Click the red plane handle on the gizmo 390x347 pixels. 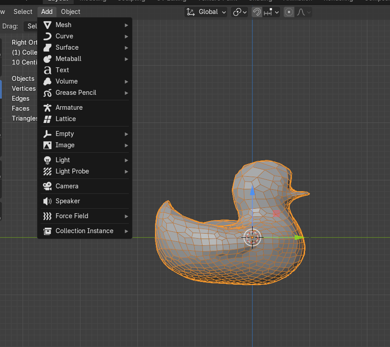pyautogui.click(x=276, y=214)
